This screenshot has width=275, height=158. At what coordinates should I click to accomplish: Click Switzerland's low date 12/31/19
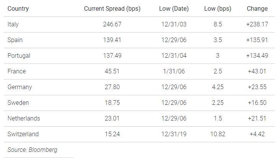(x=174, y=134)
